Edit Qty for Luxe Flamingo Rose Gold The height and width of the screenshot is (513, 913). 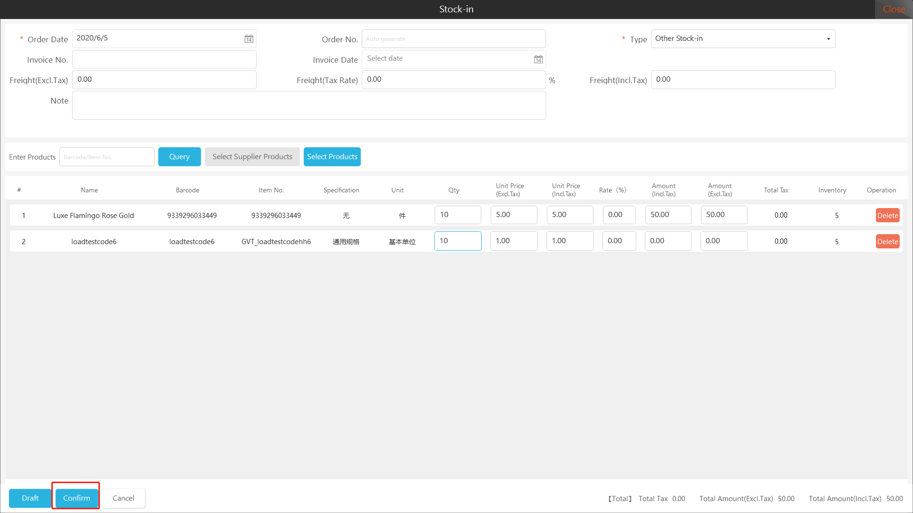pyautogui.click(x=457, y=215)
